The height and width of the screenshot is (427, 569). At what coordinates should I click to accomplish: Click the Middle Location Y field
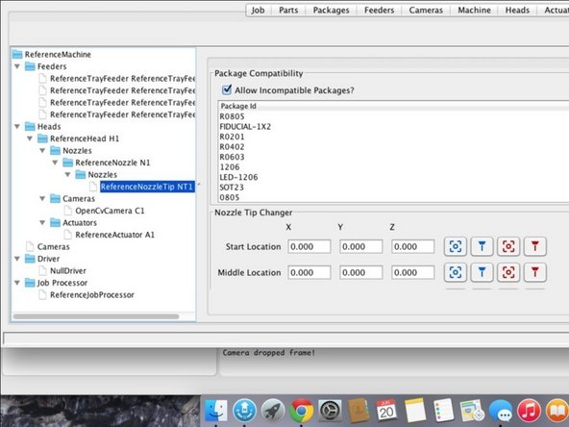pos(361,272)
